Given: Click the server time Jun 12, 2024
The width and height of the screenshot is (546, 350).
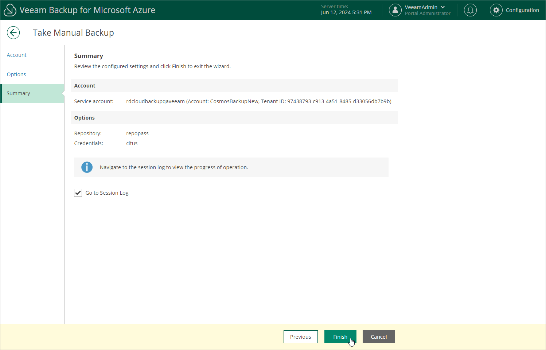Looking at the screenshot, I should [x=346, y=12].
